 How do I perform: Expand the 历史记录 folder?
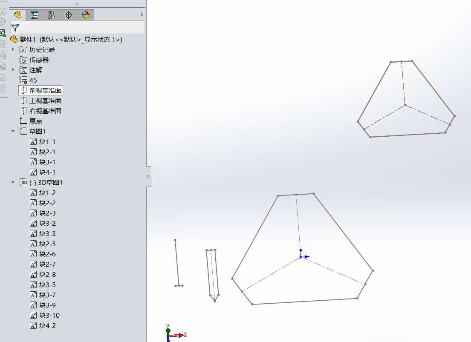pyautogui.click(x=13, y=49)
